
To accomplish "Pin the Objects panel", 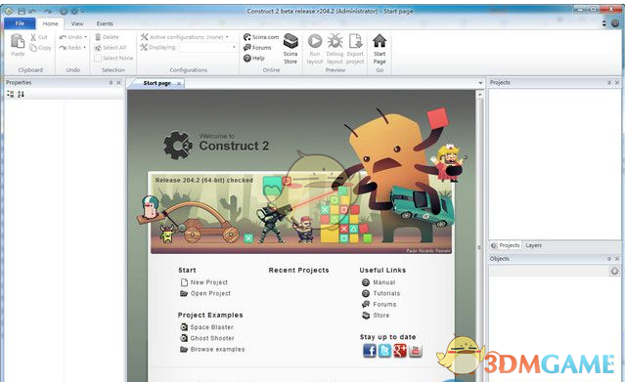I will [x=609, y=259].
